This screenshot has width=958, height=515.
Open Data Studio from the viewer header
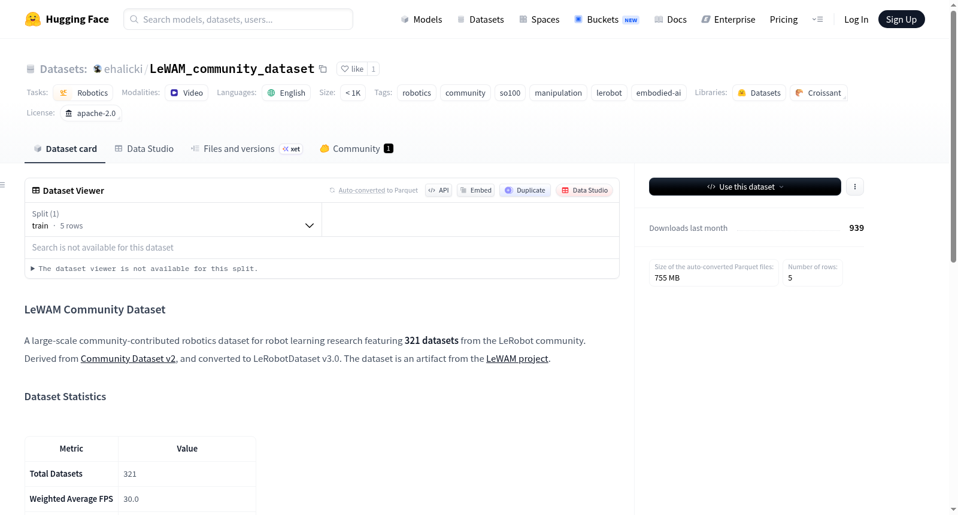click(584, 190)
